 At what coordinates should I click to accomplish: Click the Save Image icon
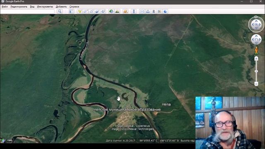154,11
